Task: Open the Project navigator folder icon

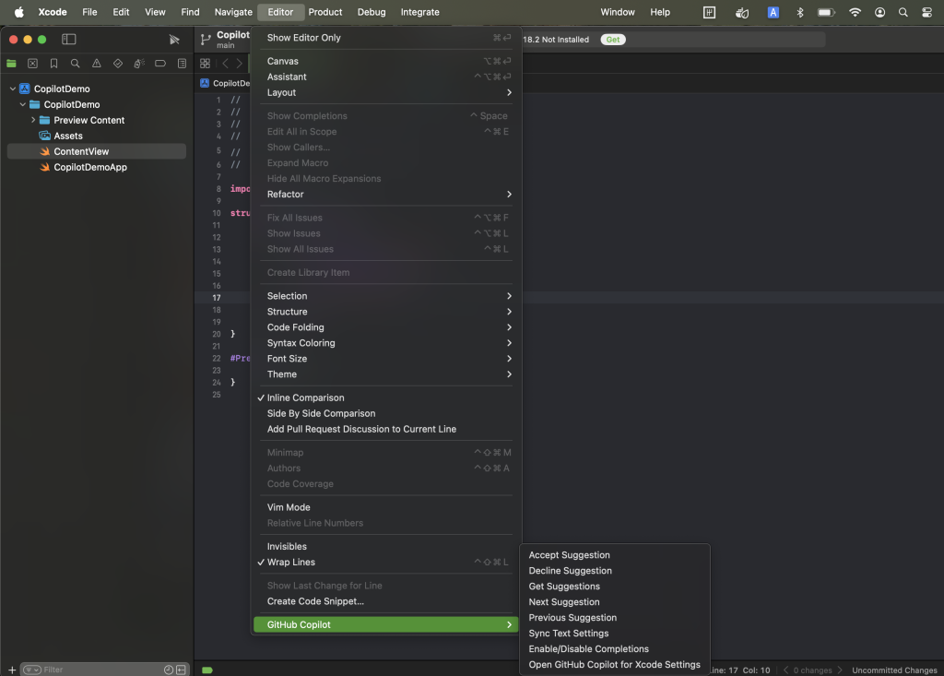Action: click(11, 64)
